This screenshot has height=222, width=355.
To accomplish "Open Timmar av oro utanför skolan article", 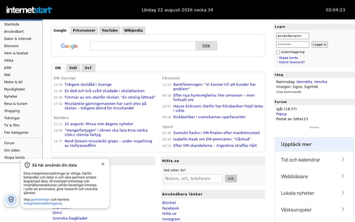I will click(x=110, y=97).
